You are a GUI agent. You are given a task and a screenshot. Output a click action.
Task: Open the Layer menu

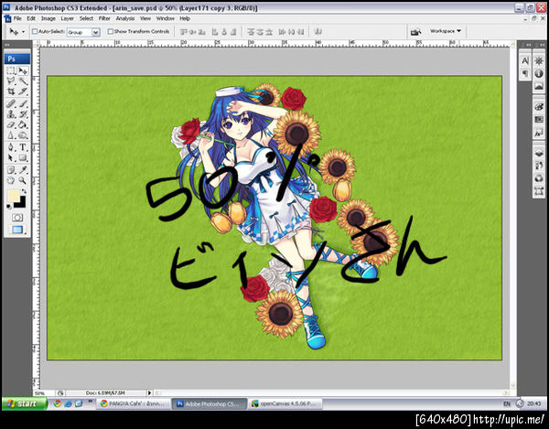click(x=67, y=18)
